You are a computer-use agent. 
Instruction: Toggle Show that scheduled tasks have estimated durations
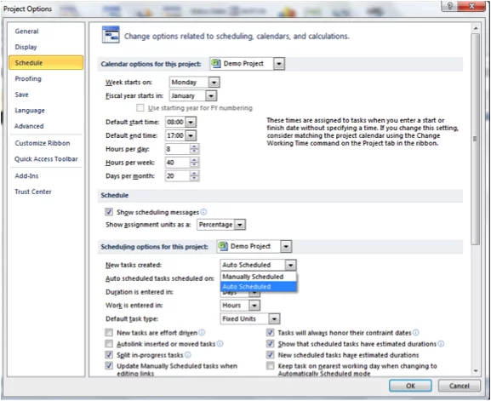point(270,344)
